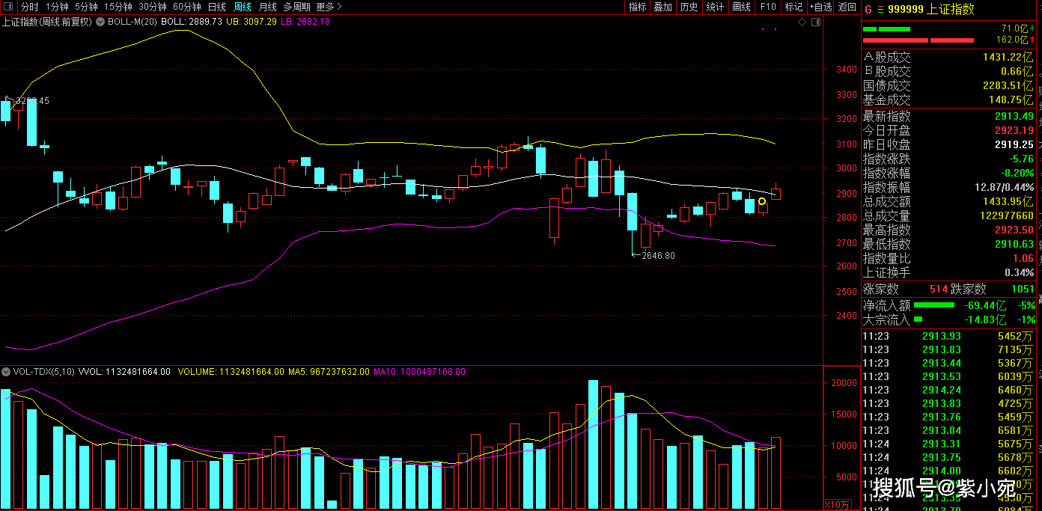1042x511 pixels.
Task: Switch to the 日线 daily chart tab
Action: coord(216,7)
